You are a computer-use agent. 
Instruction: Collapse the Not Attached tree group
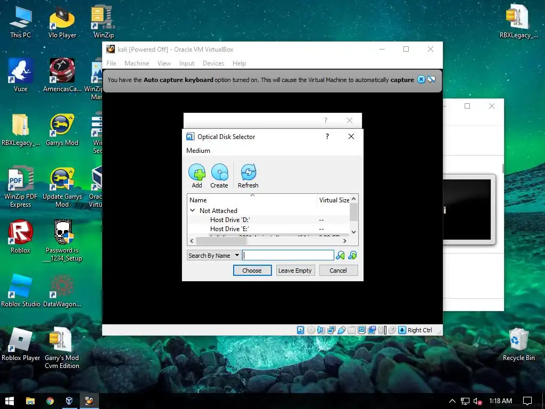point(193,210)
